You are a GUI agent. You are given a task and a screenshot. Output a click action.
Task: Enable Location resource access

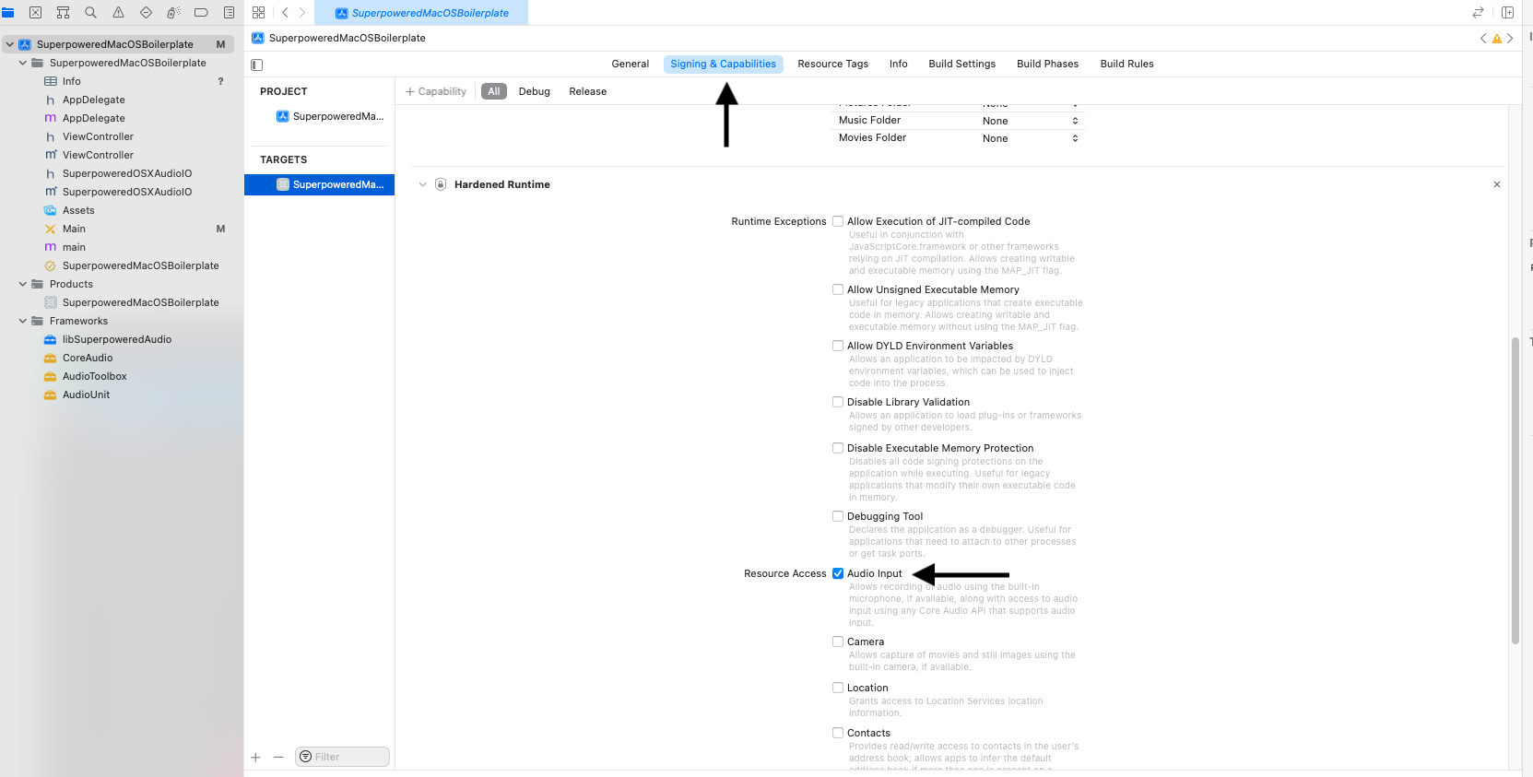click(838, 688)
